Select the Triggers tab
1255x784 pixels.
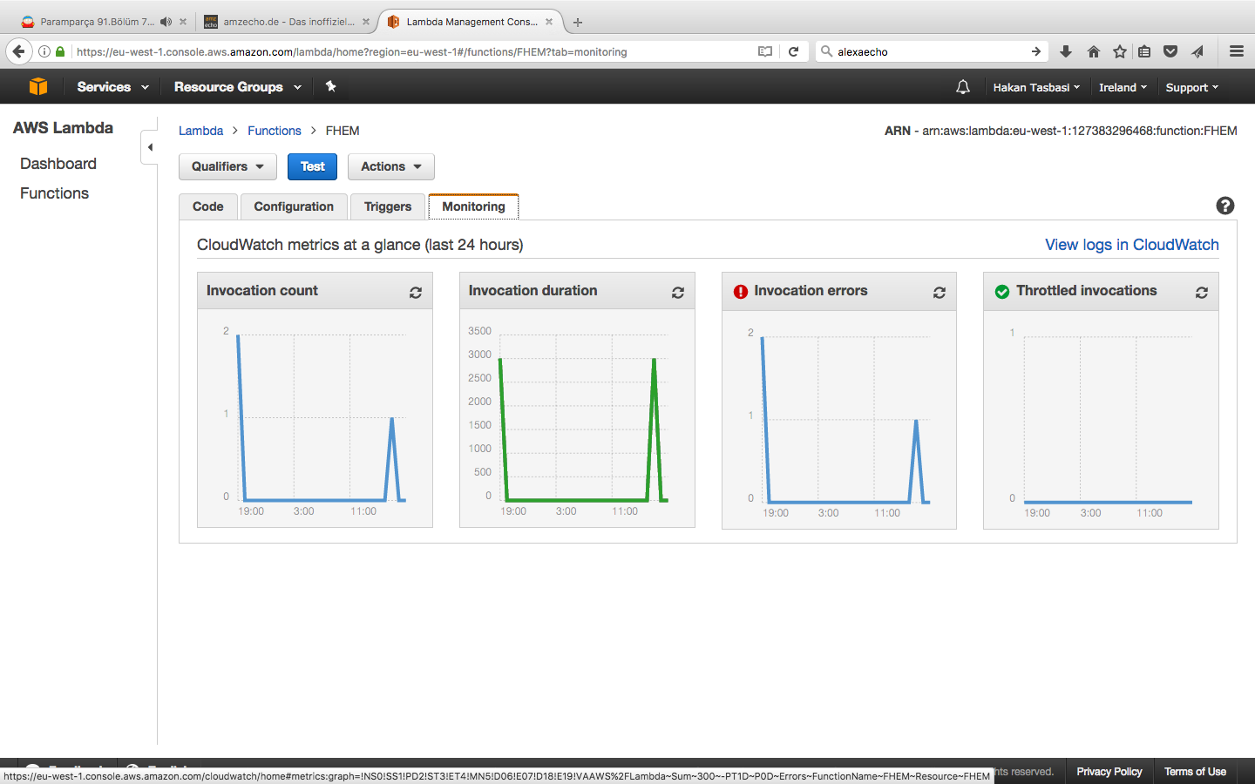387,206
